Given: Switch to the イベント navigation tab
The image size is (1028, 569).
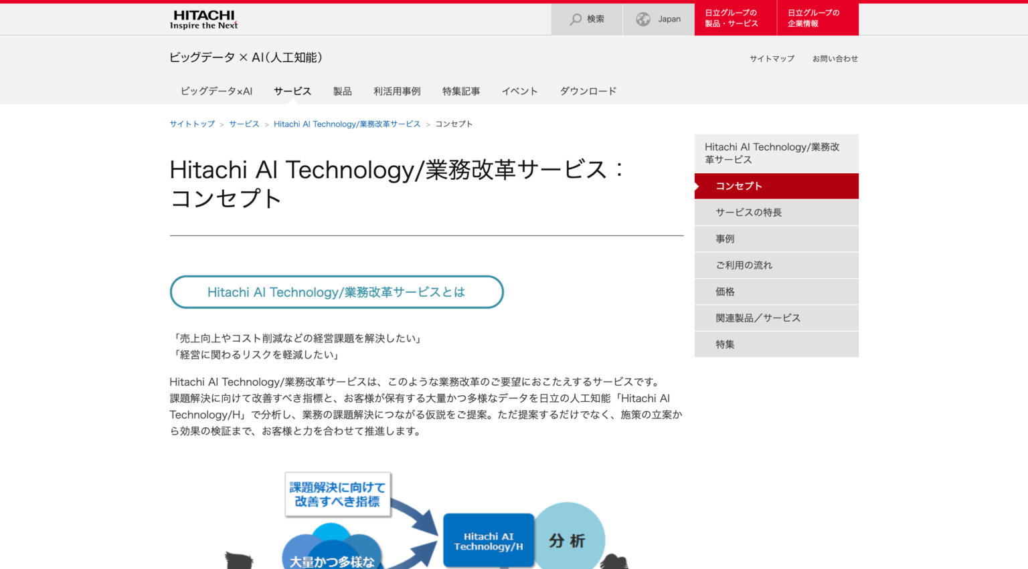Looking at the screenshot, I should (x=519, y=92).
